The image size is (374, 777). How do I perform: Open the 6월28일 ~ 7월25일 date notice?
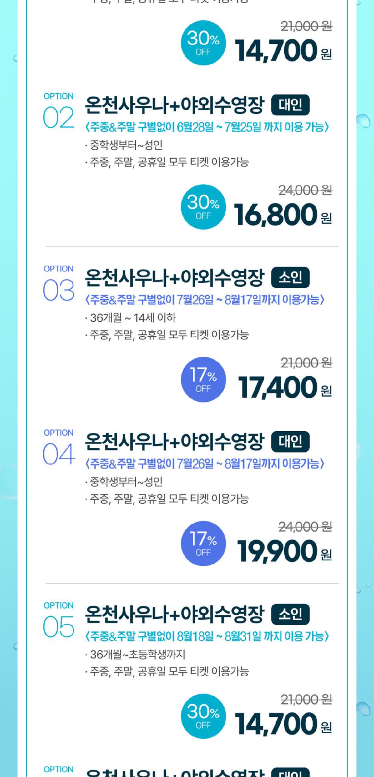[207, 127]
